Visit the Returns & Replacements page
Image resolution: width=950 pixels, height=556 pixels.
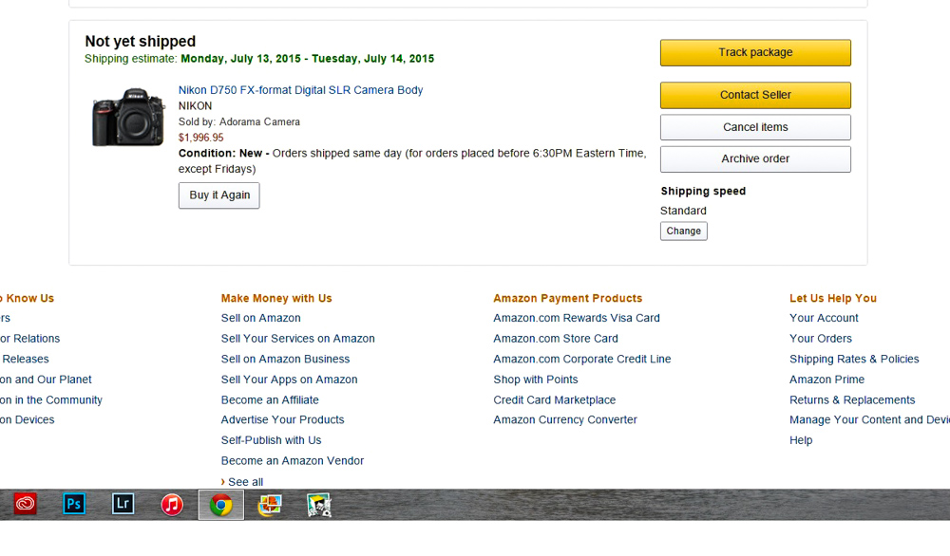click(852, 400)
